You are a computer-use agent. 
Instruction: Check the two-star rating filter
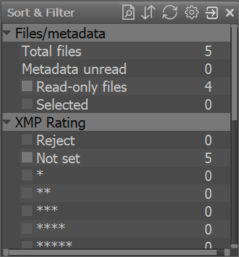click(27, 193)
